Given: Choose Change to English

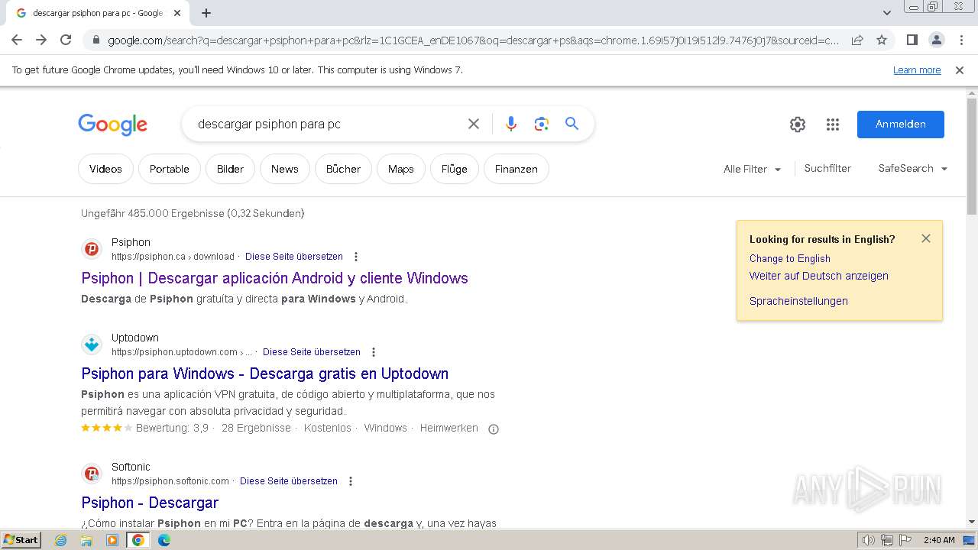Looking at the screenshot, I should 790,258.
